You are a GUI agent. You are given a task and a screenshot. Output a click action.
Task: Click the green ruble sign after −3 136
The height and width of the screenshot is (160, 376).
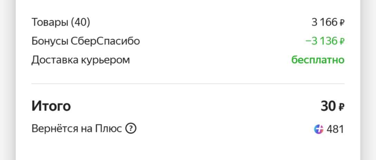pos(342,41)
